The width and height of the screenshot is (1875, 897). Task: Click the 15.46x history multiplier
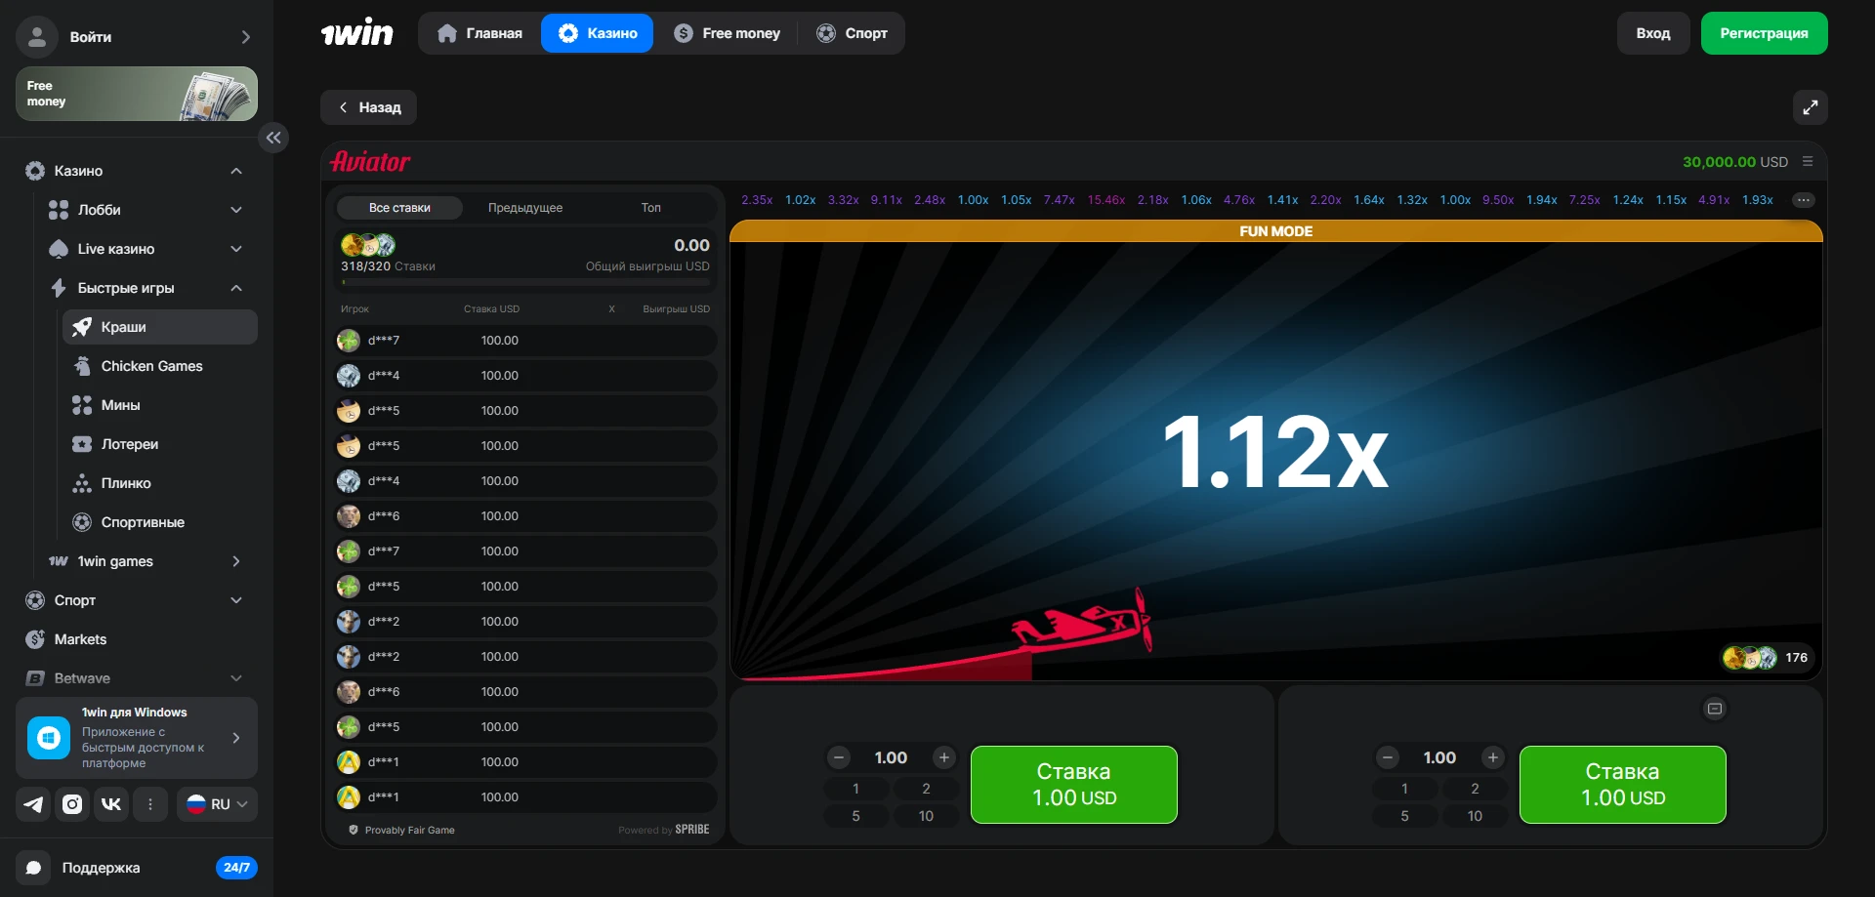click(x=1106, y=200)
